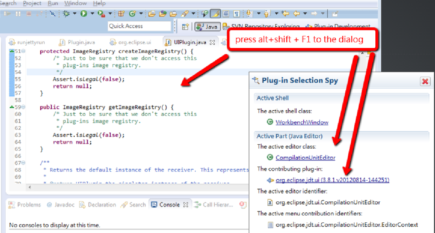Image resolution: width=435 pixels, height=233 pixels.
Task: Click the Next Annotation icon
Action: [x=249, y=14]
